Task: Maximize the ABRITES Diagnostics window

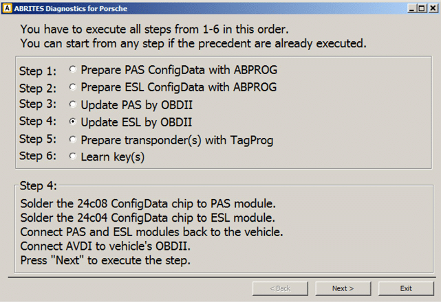Action: coord(420,8)
